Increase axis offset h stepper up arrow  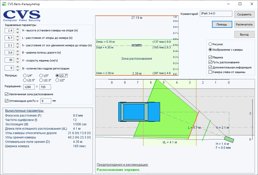pos(17,44)
